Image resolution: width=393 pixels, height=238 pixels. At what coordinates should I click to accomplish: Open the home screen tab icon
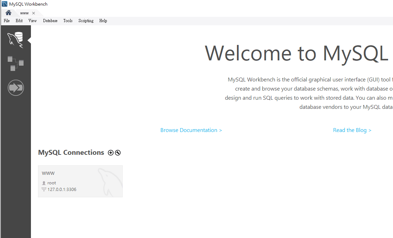[8, 13]
